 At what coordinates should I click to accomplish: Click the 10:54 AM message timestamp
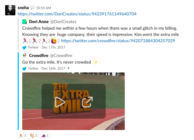click(x=44, y=7)
